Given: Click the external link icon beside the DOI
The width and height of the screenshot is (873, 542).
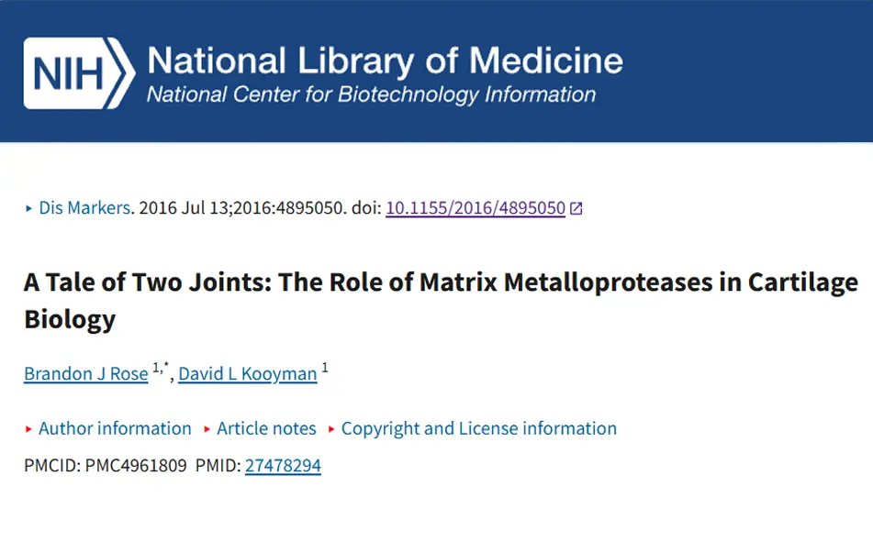Looking at the screenshot, I should pyautogui.click(x=576, y=208).
